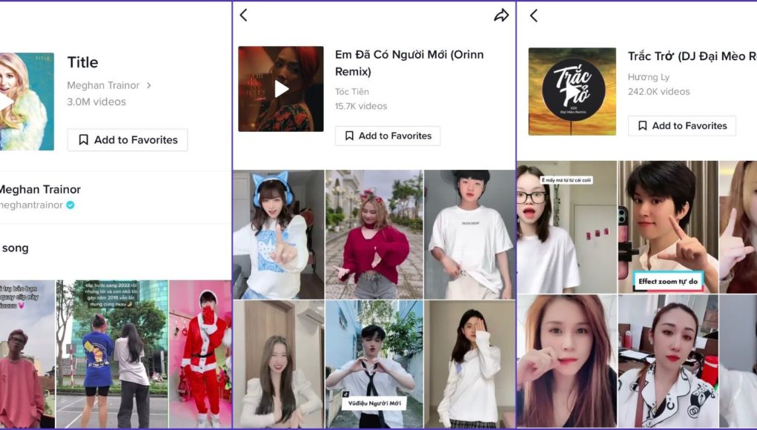The height and width of the screenshot is (430, 757).
Task: Select the 242.0K videos count
Action: (659, 92)
